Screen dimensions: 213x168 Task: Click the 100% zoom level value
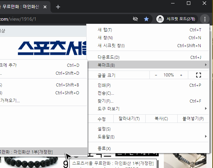169,75
